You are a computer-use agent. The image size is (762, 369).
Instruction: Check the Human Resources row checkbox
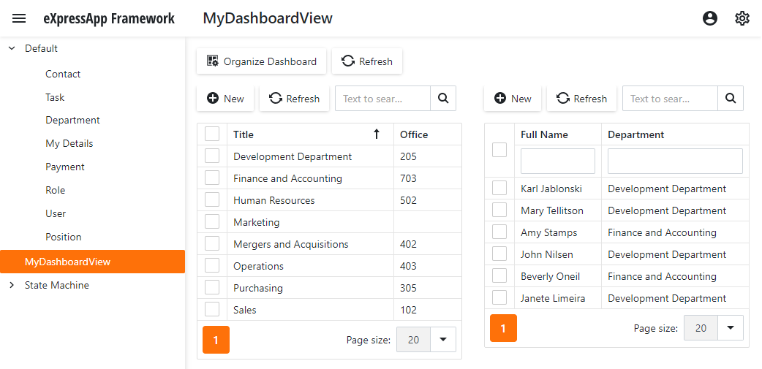[x=212, y=199]
